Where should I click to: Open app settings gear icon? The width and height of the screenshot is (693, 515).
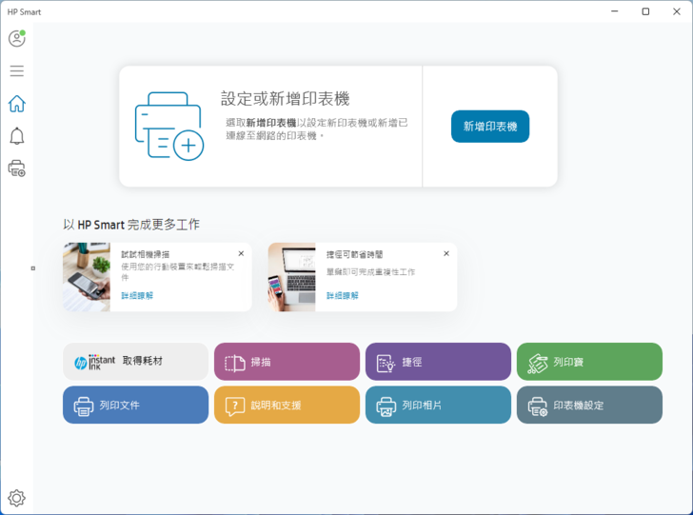point(17,498)
